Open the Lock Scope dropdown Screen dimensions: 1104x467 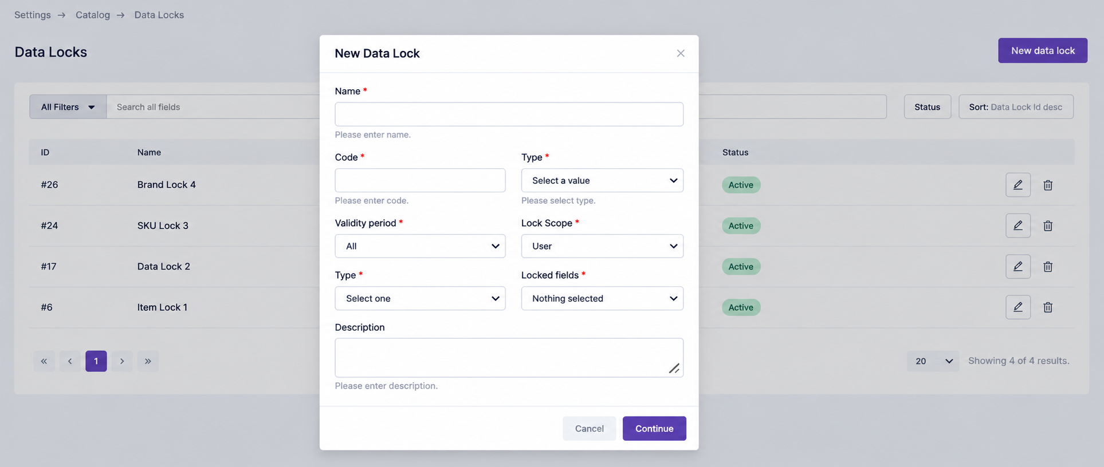point(602,246)
